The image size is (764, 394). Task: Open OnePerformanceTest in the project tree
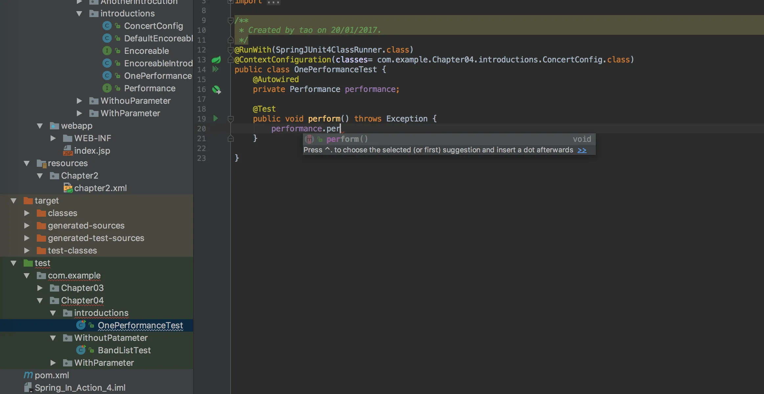(140, 325)
